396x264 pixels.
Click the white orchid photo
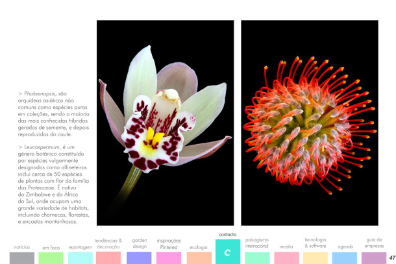pyautogui.click(x=166, y=123)
